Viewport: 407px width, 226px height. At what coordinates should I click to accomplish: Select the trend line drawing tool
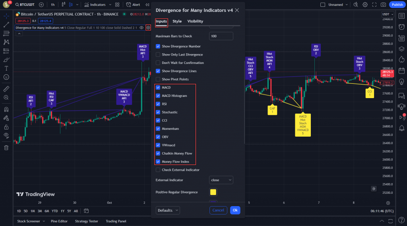(x=6, y=25)
